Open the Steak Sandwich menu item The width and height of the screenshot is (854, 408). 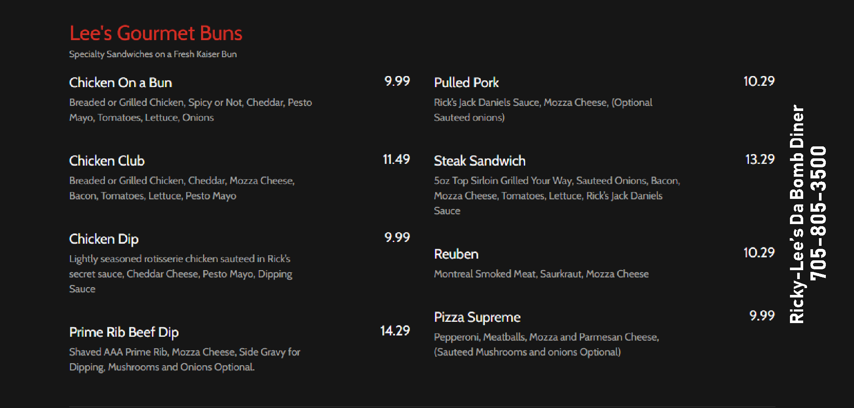tap(480, 161)
